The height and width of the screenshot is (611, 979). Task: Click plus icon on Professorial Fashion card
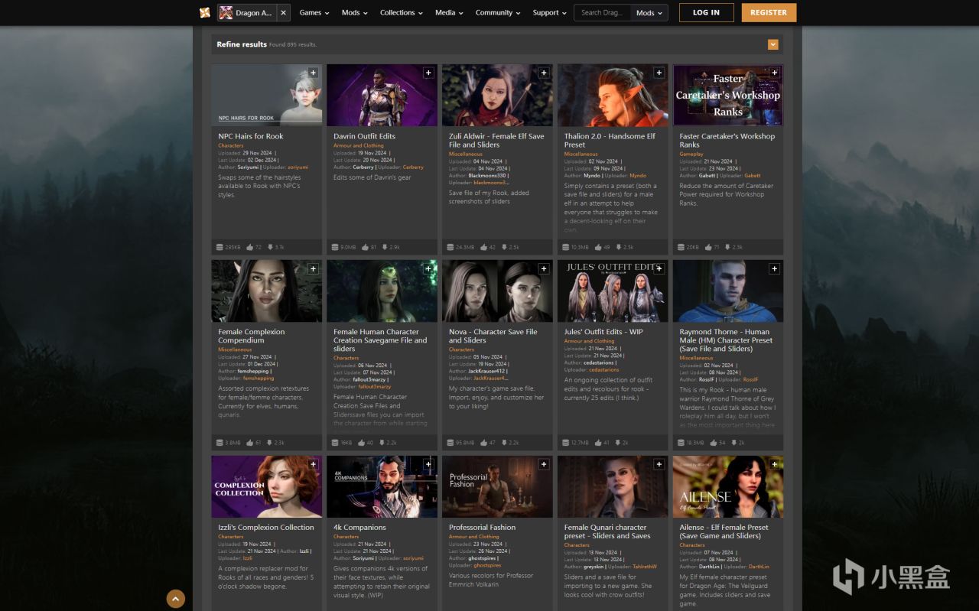click(544, 465)
